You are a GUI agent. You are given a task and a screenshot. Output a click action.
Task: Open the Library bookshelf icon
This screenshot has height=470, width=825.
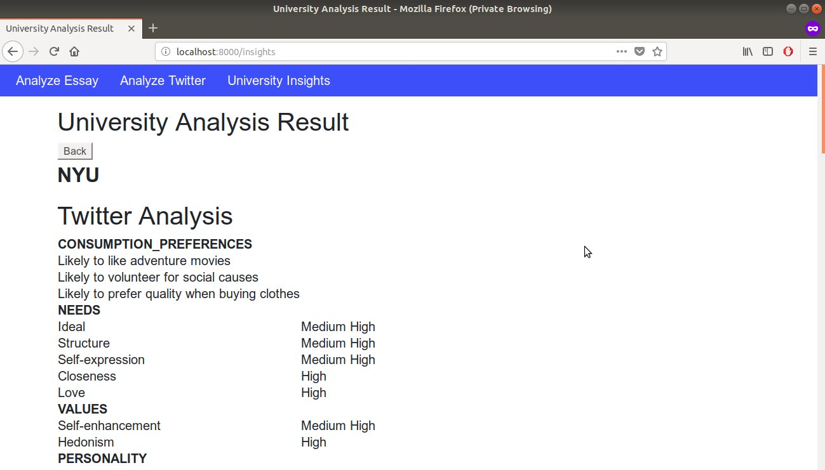point(748,51)
